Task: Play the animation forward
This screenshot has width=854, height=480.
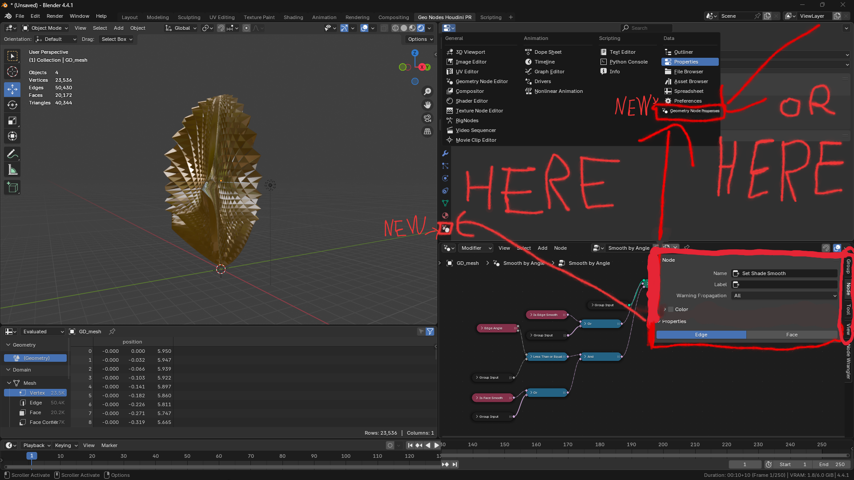Action: (x=436, y=445)
